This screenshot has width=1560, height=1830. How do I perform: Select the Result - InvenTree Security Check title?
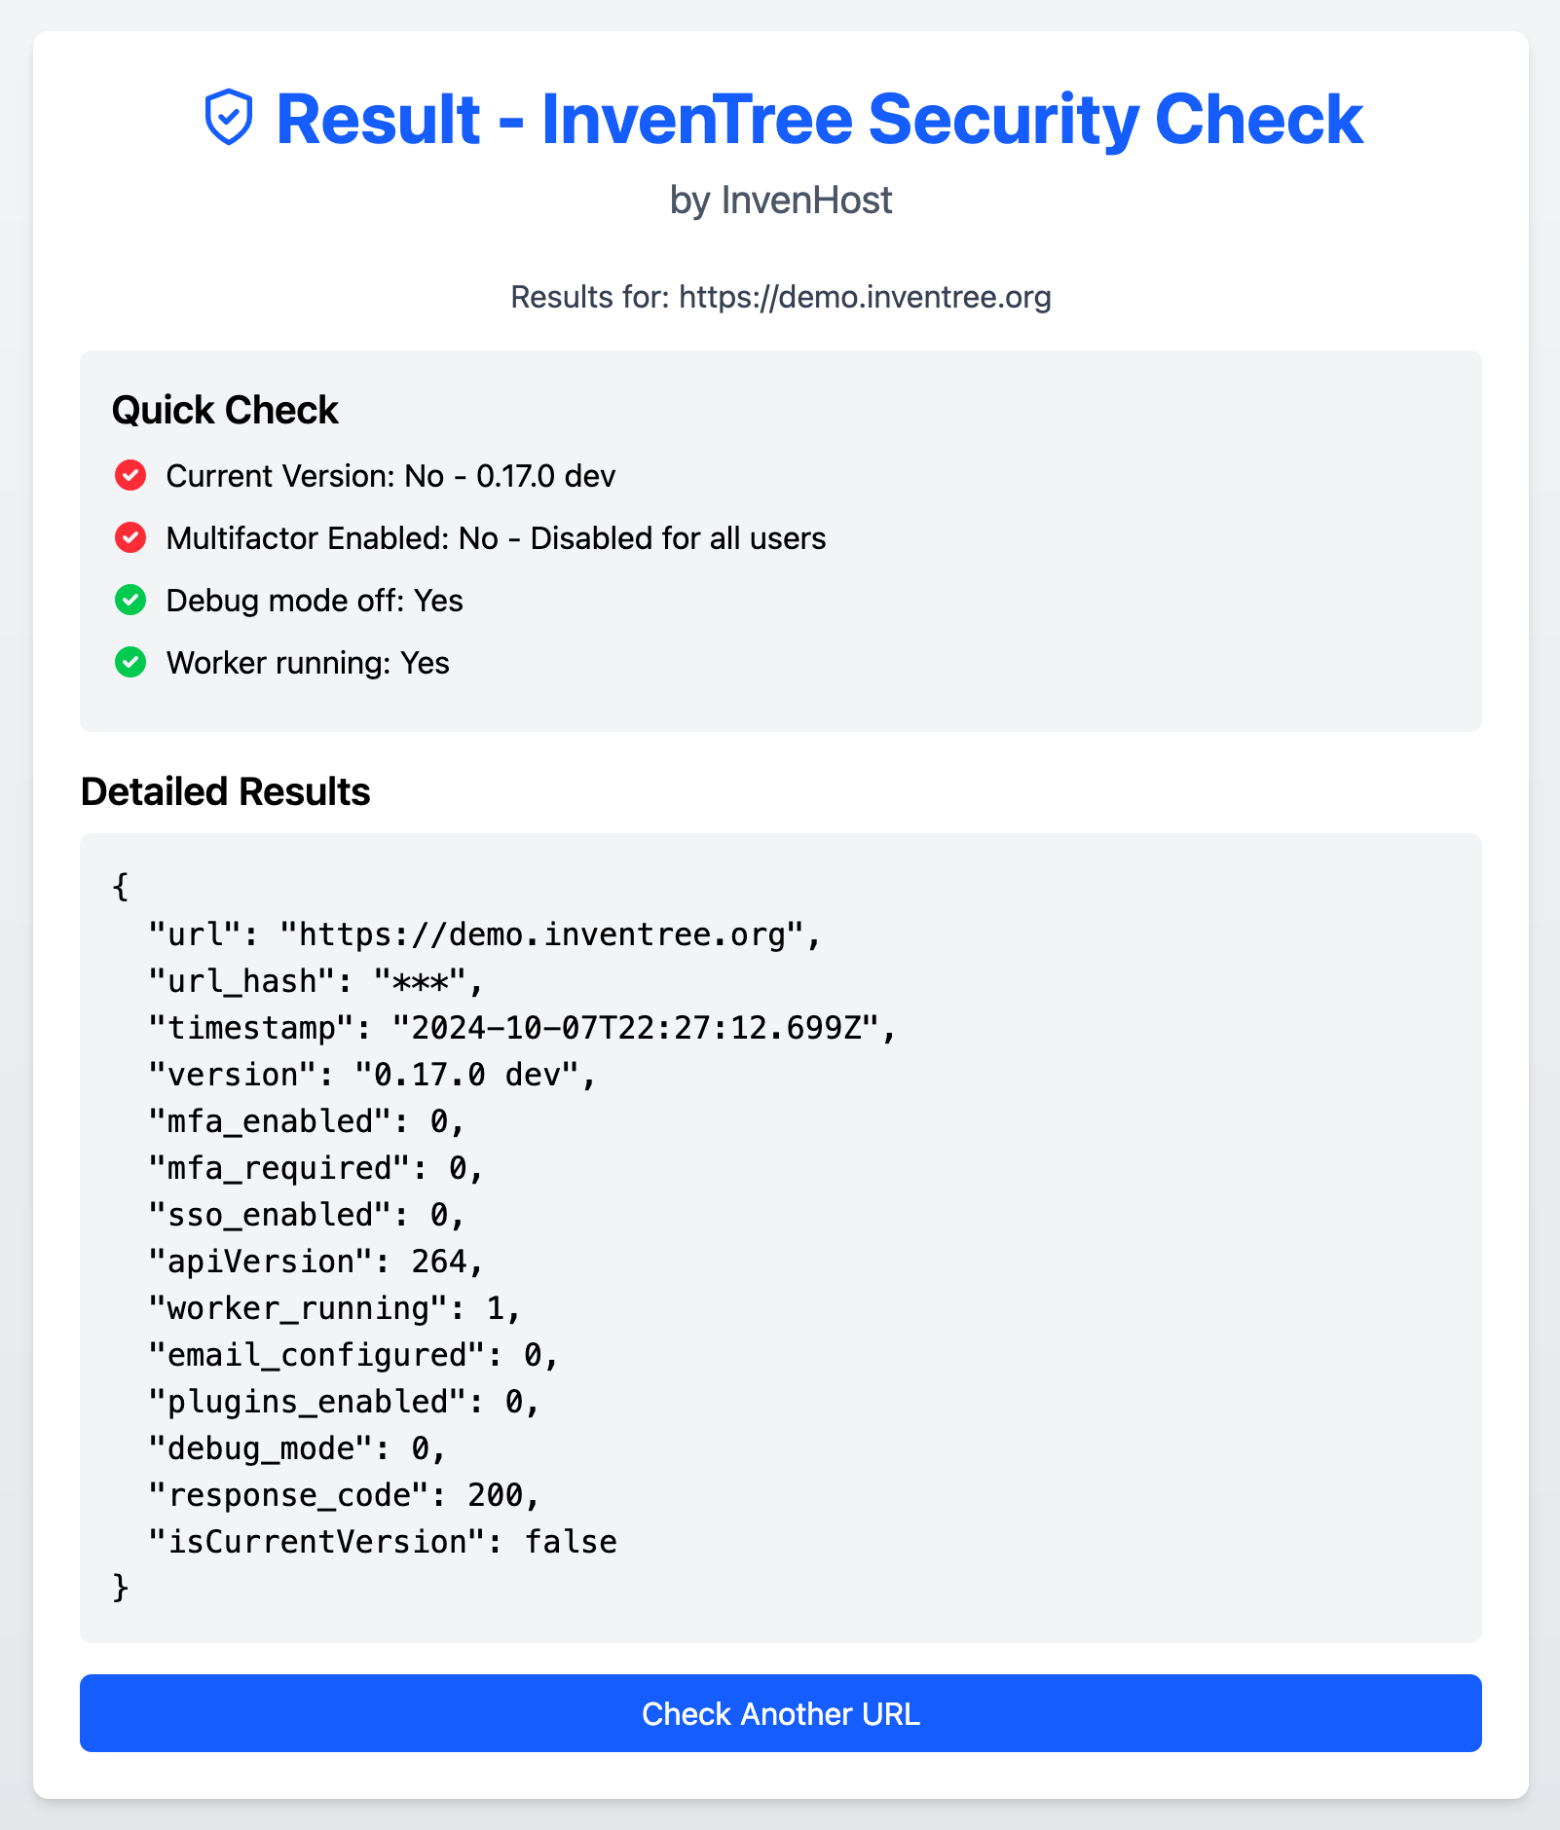point(818,119)
